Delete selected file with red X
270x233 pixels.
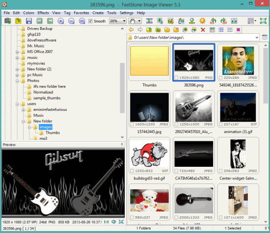[x=203, y=30]
